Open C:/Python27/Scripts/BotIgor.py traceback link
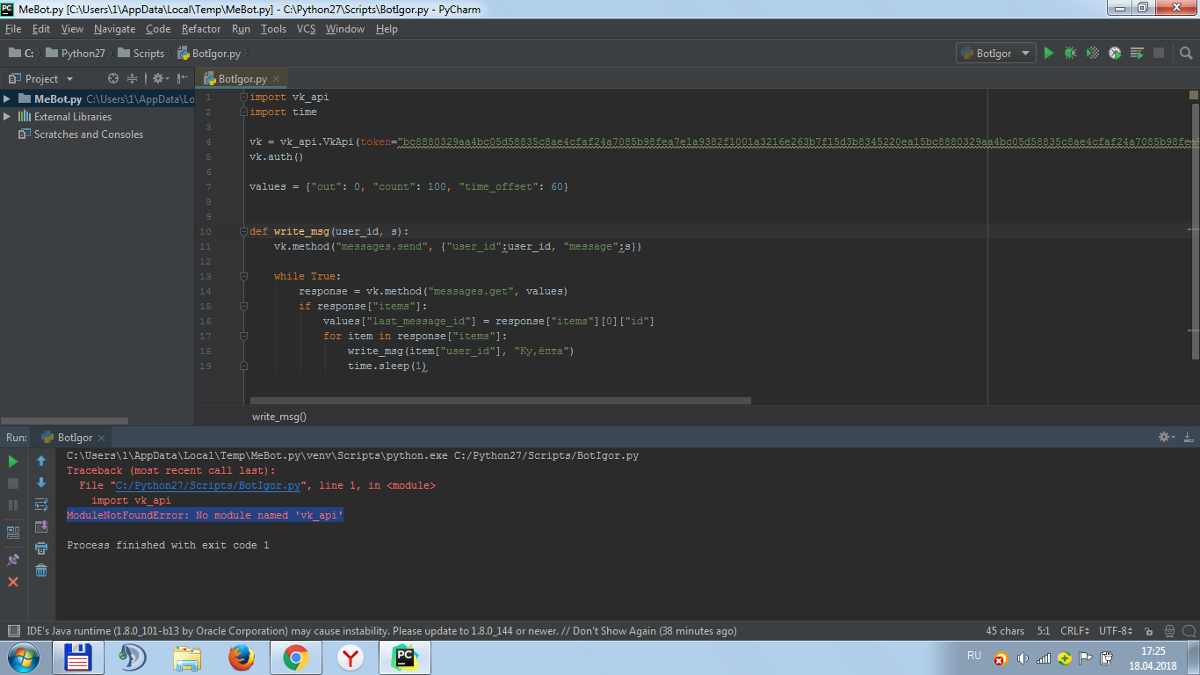This screenshot has width=1200, height=675. point(208,485)
